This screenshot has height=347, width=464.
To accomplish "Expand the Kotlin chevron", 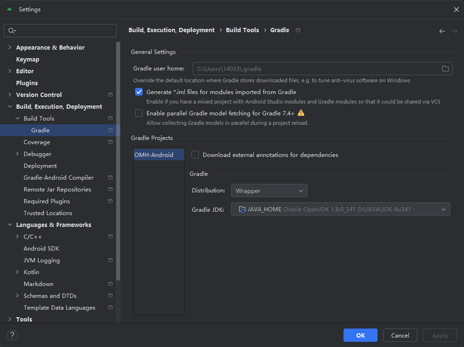I will (x=17, y=272).
